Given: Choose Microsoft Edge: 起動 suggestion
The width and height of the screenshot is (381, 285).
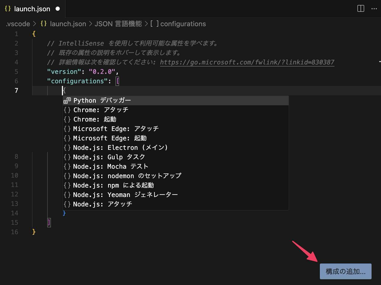Looking at the screenshot, I should pyautogui.click(x=176, y=138).
